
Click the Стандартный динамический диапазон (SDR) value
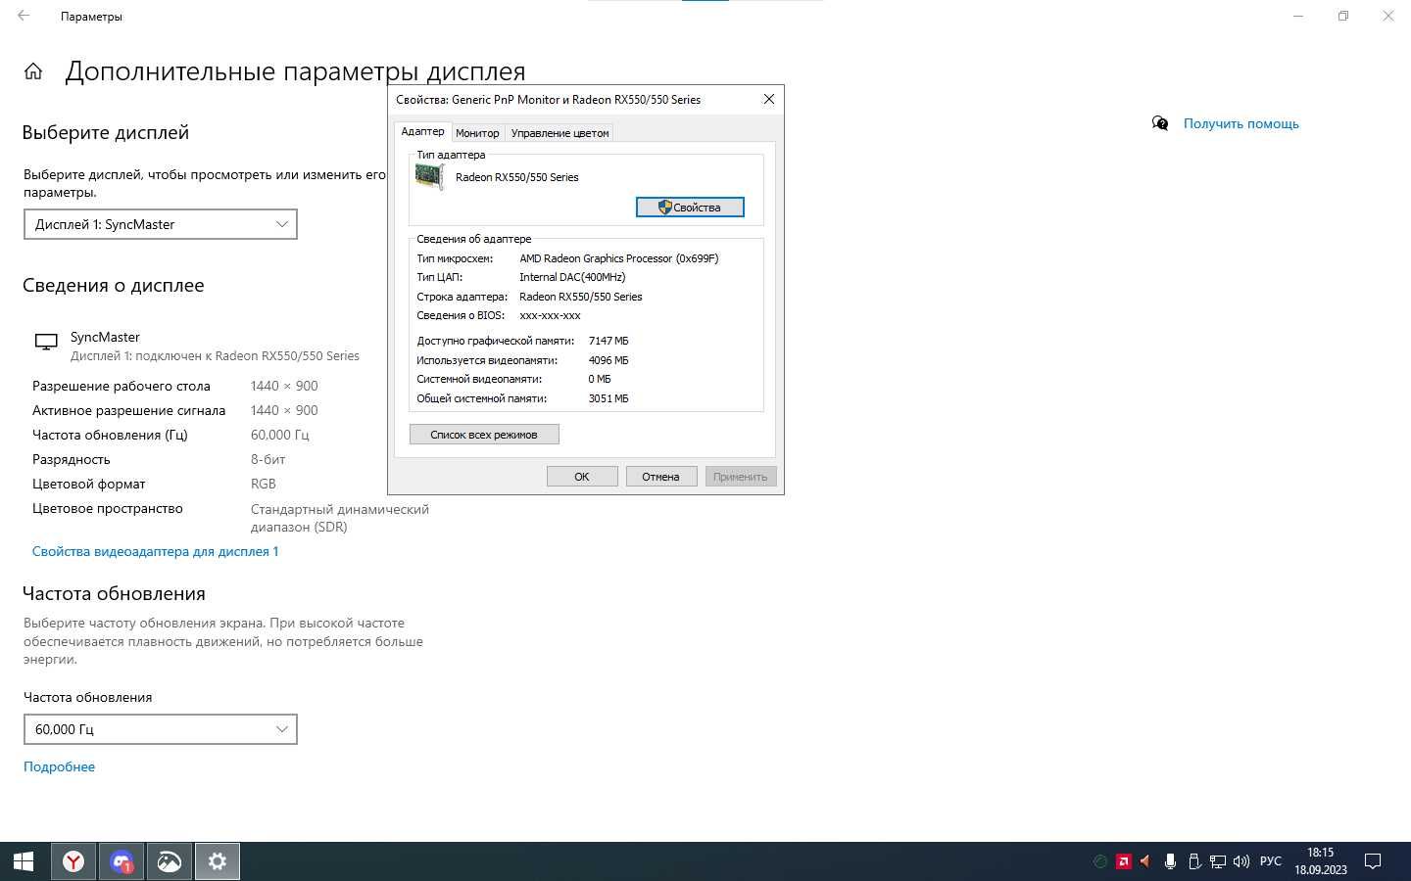[x=340, y=518]
